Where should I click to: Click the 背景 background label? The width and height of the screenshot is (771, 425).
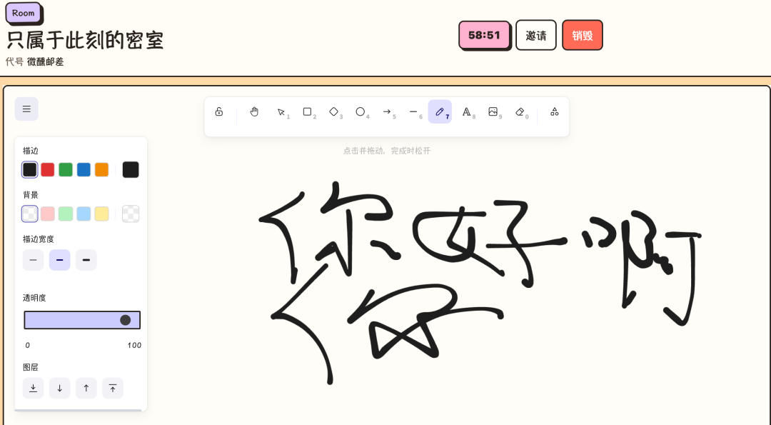pos(31,195)
